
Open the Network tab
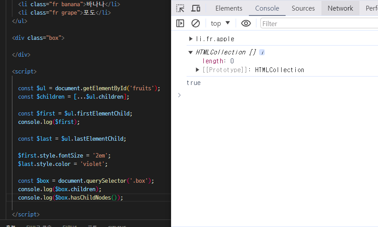coord(340,8)
